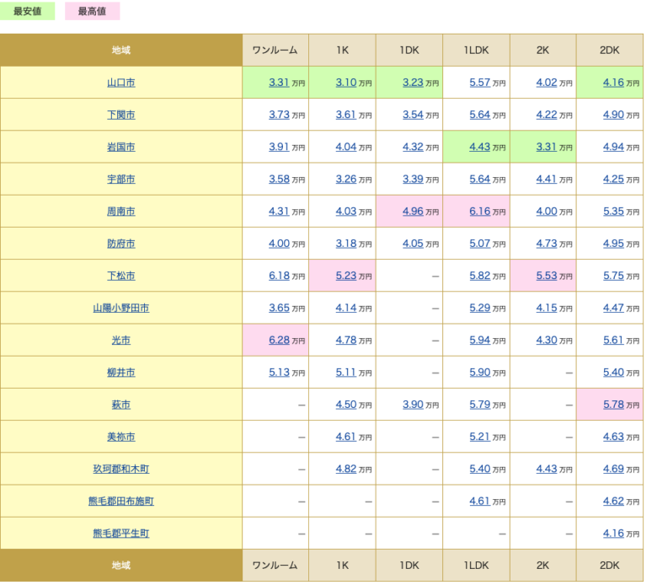This screenshot has height=585, width=657.
Task: Click 宇部市 2K price 4.41
Action: [547, 180]
